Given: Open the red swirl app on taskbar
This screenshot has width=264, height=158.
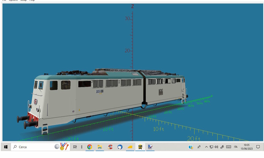Looking at the screenshot, I should coord(110,147).
